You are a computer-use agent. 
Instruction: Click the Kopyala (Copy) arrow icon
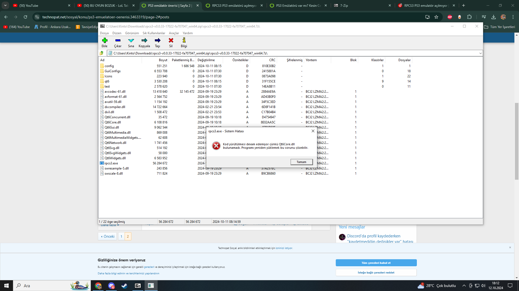coord(144,40)
